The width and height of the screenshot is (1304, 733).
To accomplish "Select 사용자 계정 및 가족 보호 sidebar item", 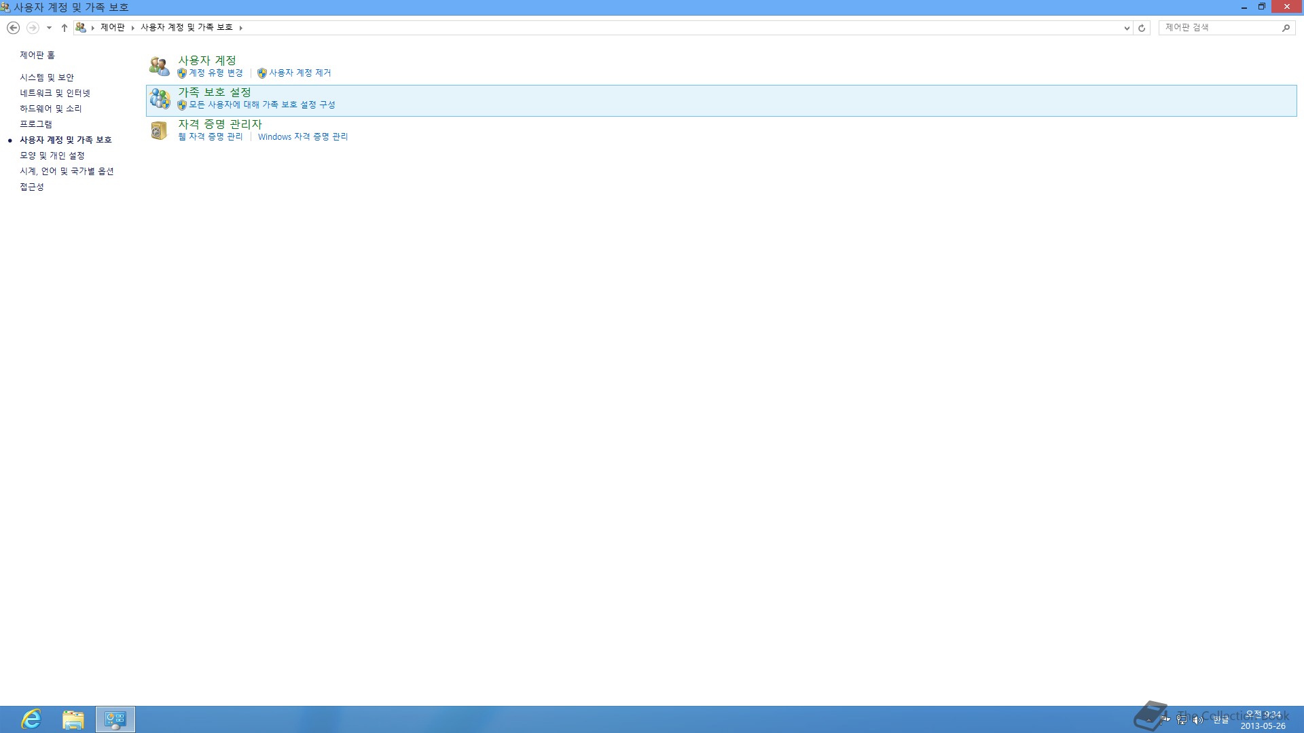I will coord(66,140).
